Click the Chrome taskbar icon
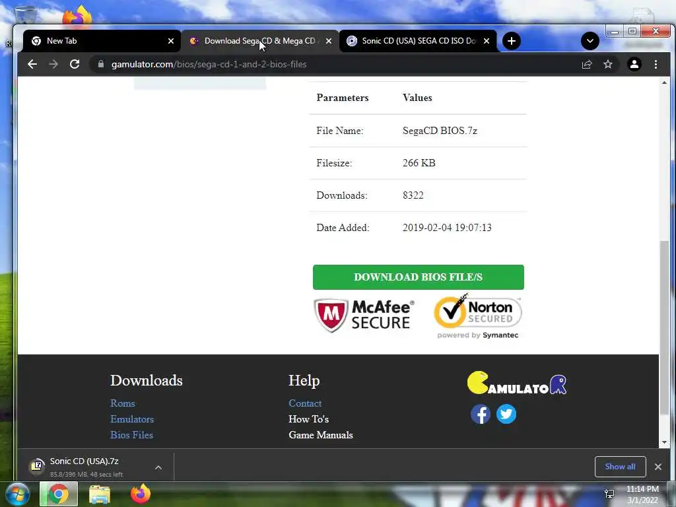Image resolution: width=676 pixels, height=507 pixels. (59, 494)
